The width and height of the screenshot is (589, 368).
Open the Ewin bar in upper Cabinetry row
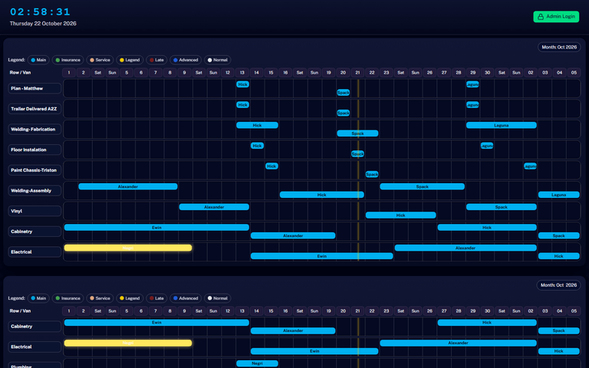(156, 228)
